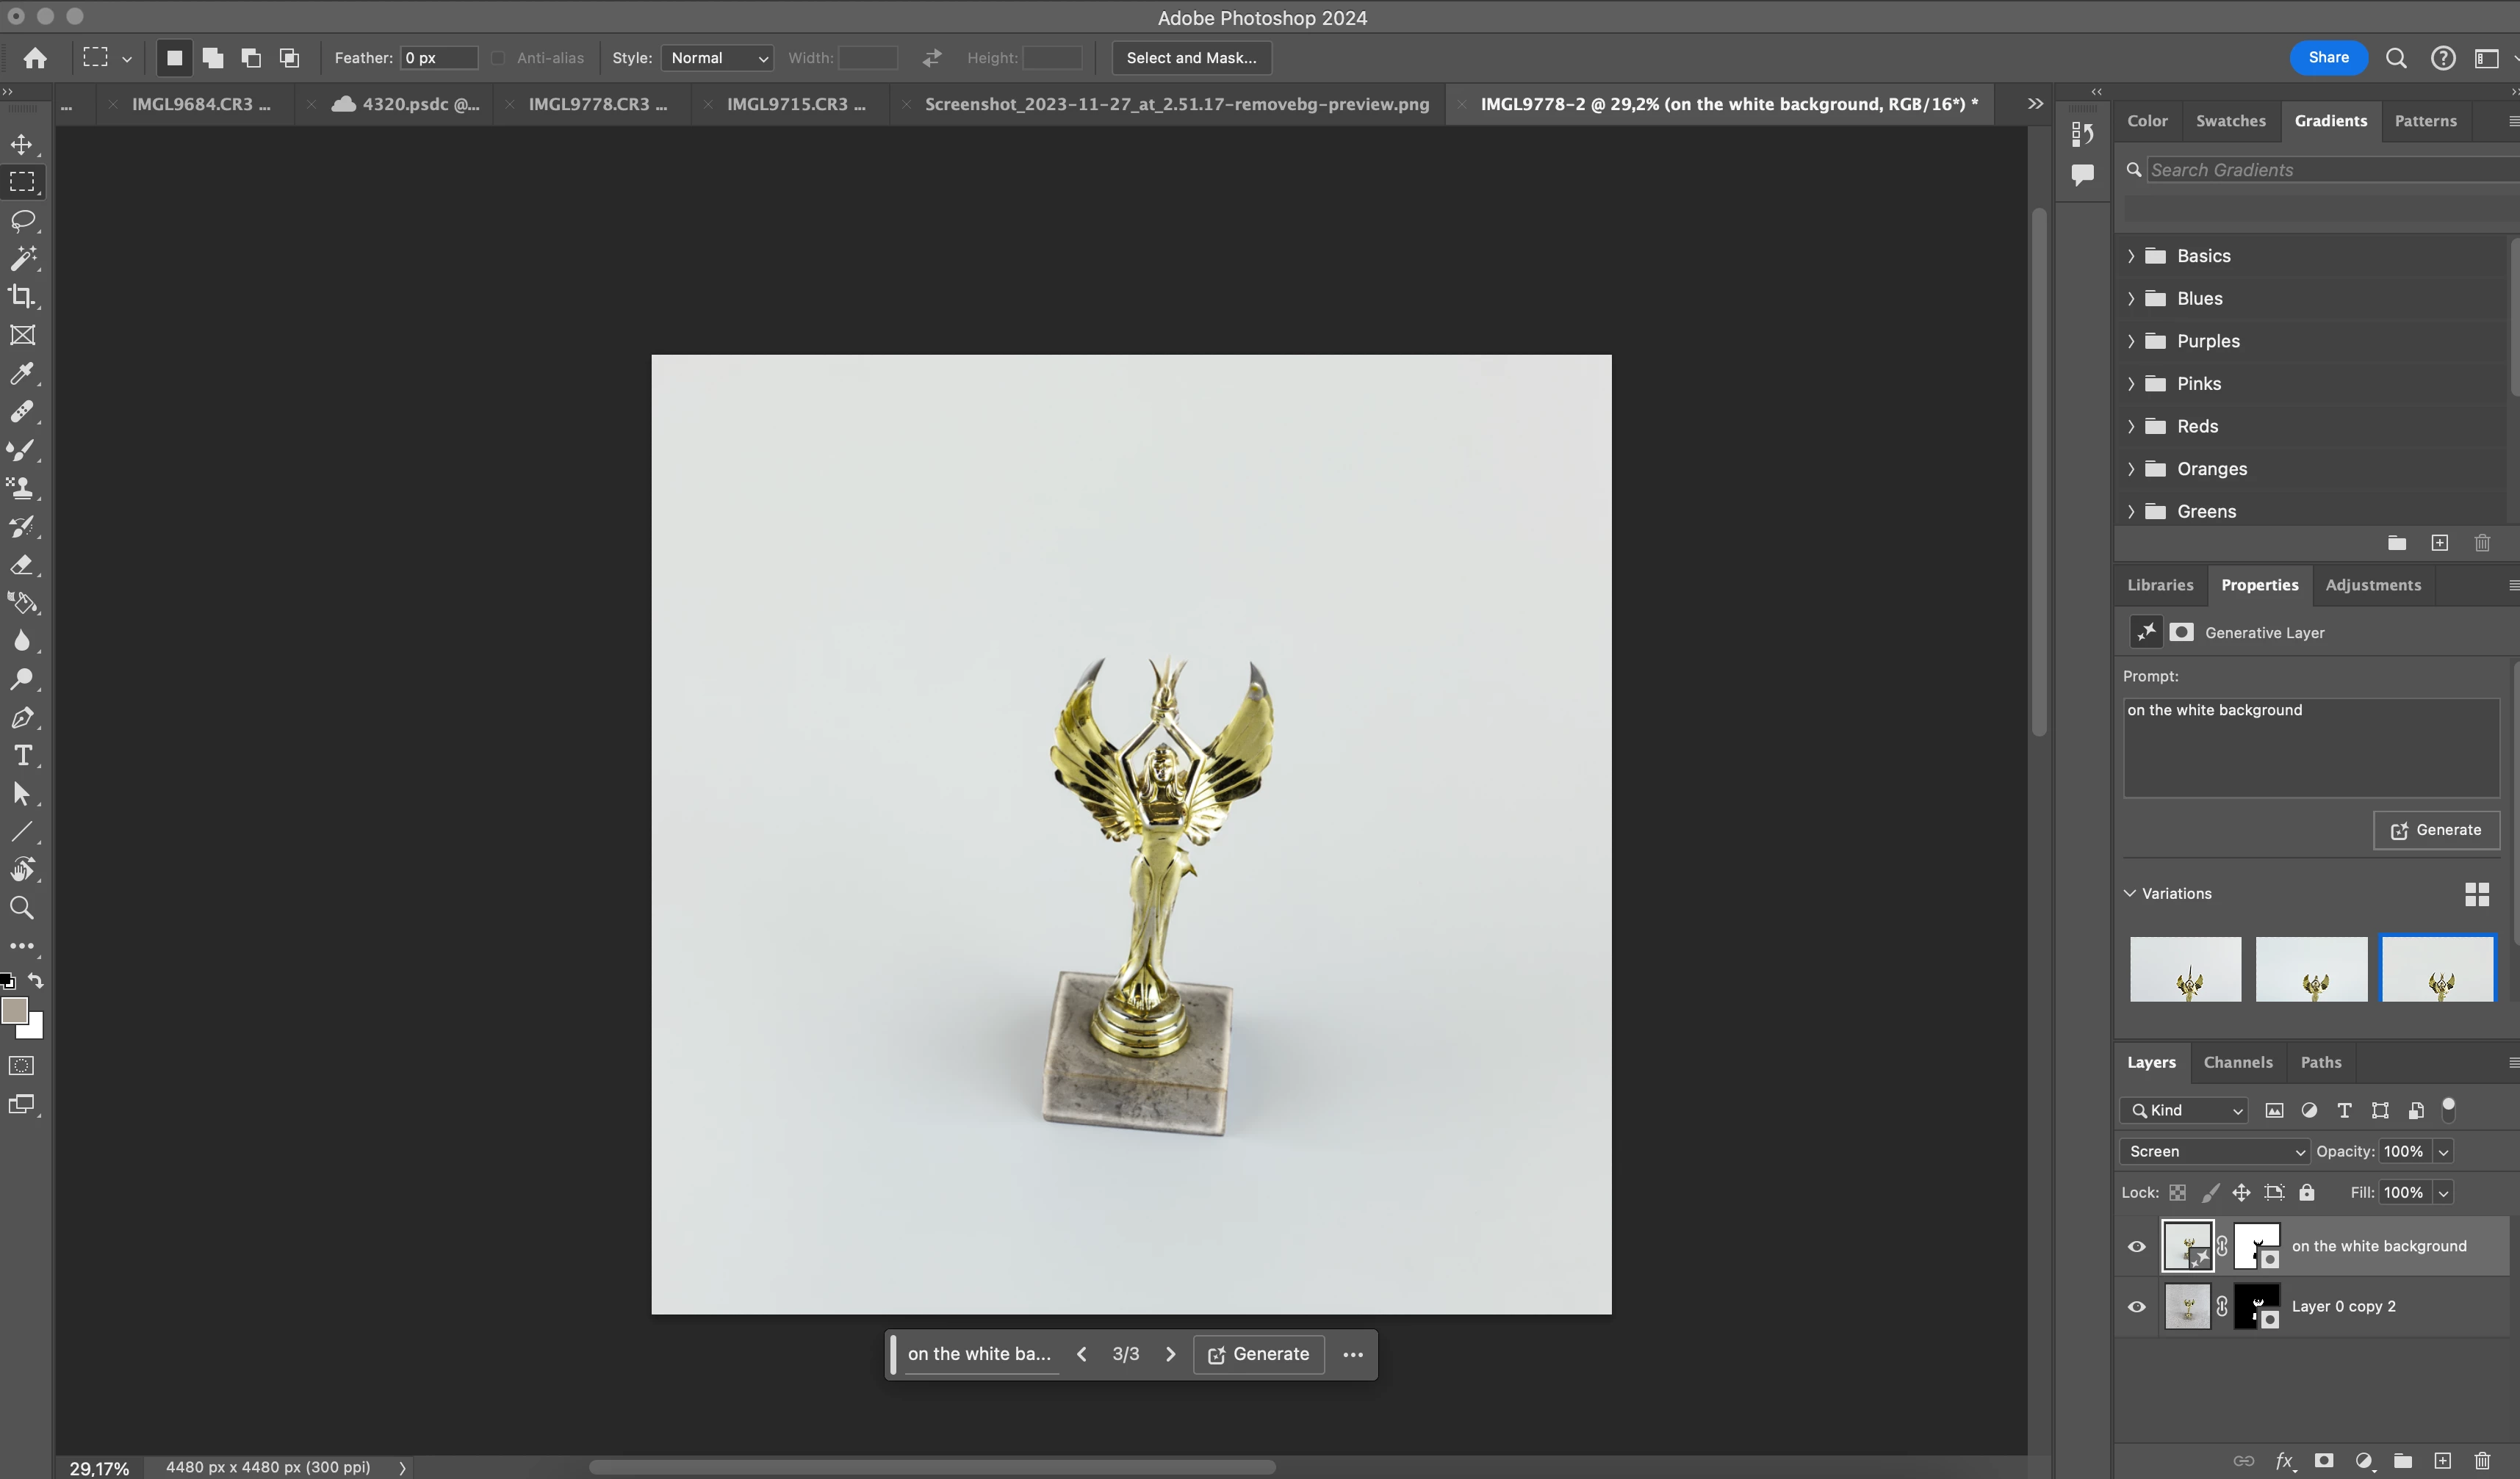Select the Magic Wand tool
Screen dimensions: 2520x1479
tap(22, 258)
